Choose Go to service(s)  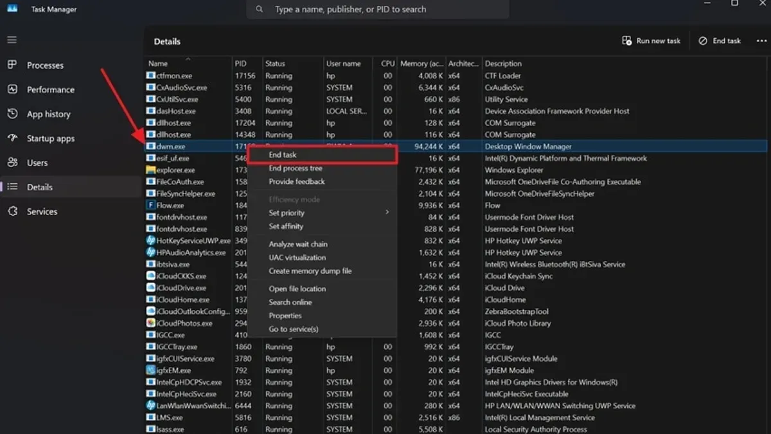pyautogui.click(x=323, y=329)
